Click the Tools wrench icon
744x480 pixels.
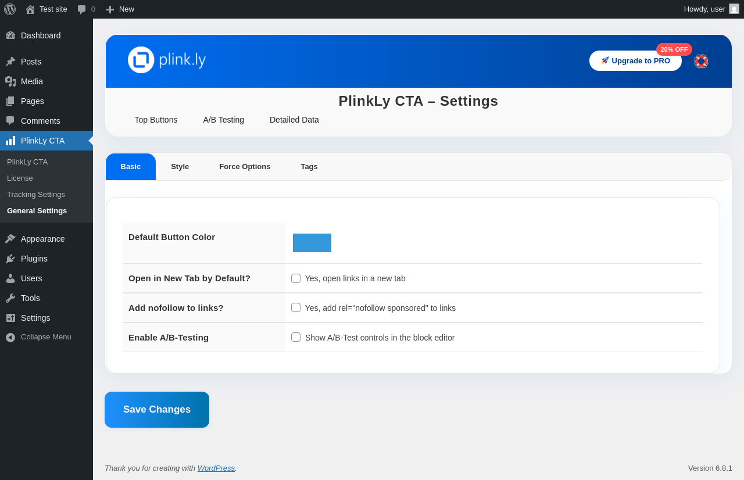pyautogui.click(x=10, y=298)
